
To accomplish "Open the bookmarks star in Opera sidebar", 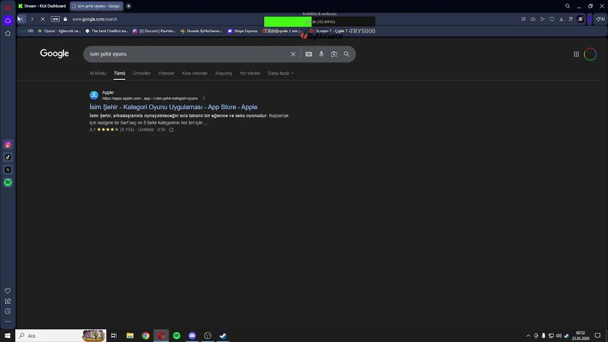I will [8, 33].
